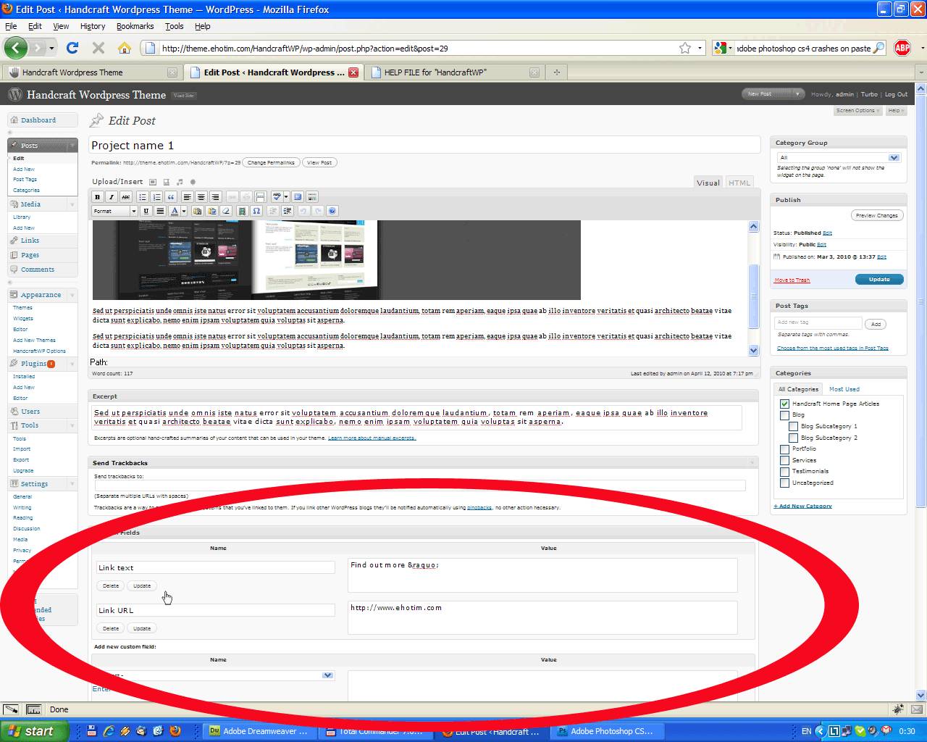The width and height of the screenshot is (927, 742).
Task: Expand the Screen Options panel
Action: click(x=857, y=111)
